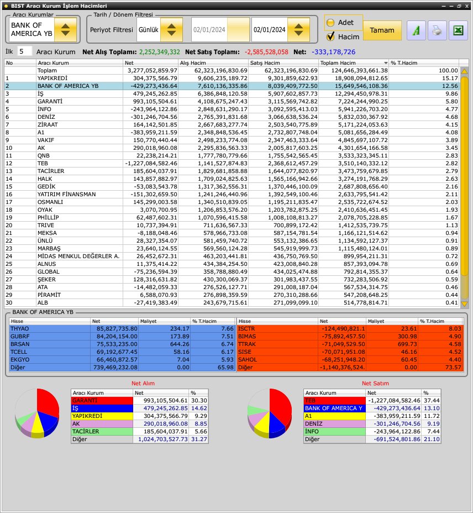This screenshot has height=513, width=473.
Task: Select the MİDAS MENKUL DEĞERLER A. row
Action: click(232, 256)
